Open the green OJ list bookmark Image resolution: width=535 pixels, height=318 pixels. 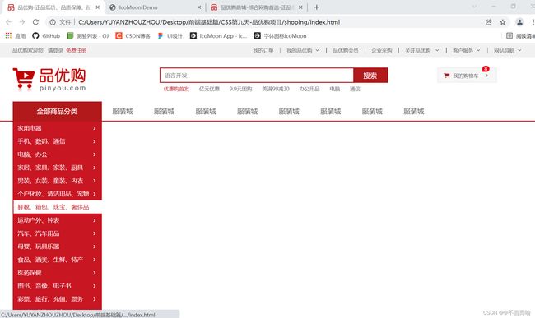point(88,36)
